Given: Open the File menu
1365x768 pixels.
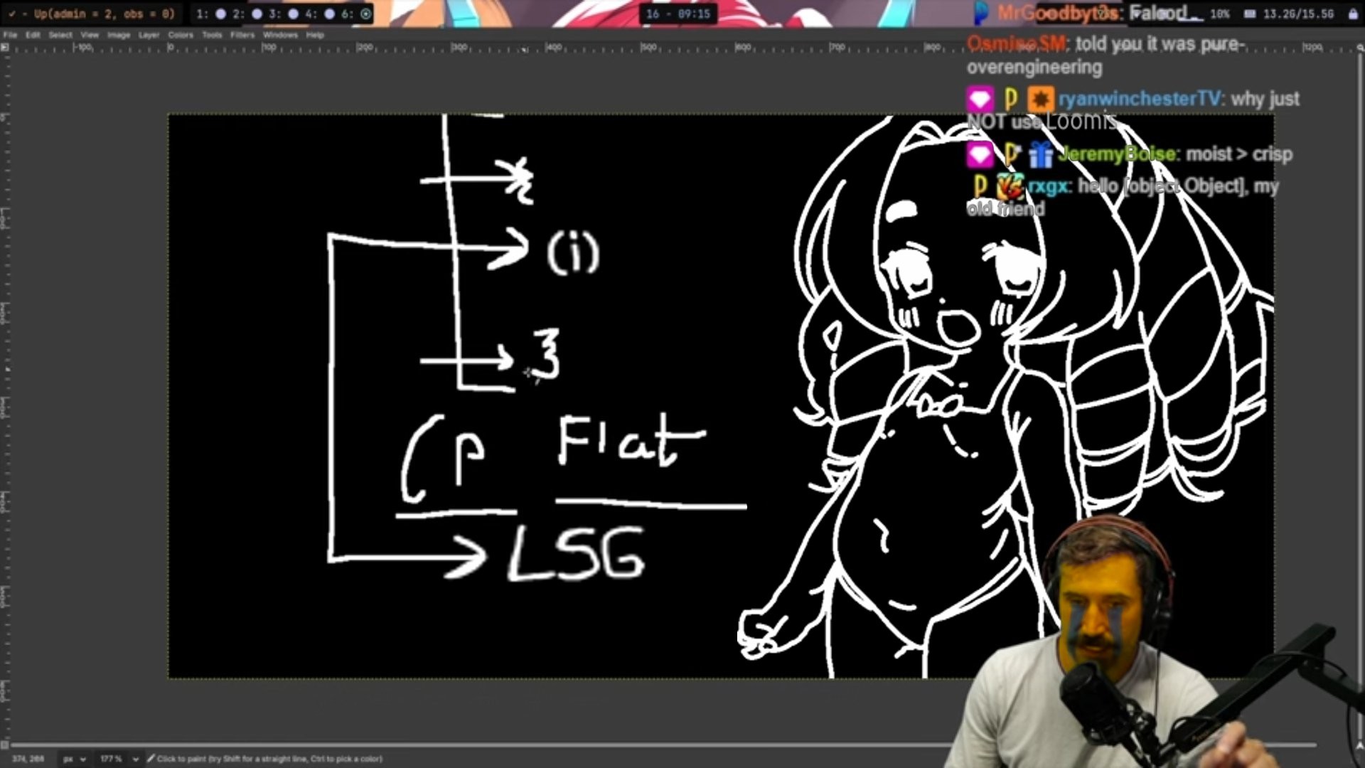Looking at the screenshot, I should (10, 35).
